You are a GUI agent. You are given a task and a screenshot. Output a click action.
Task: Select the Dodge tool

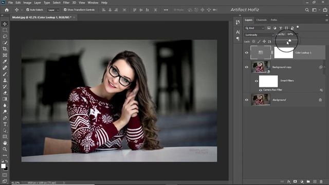pos(5,112)
